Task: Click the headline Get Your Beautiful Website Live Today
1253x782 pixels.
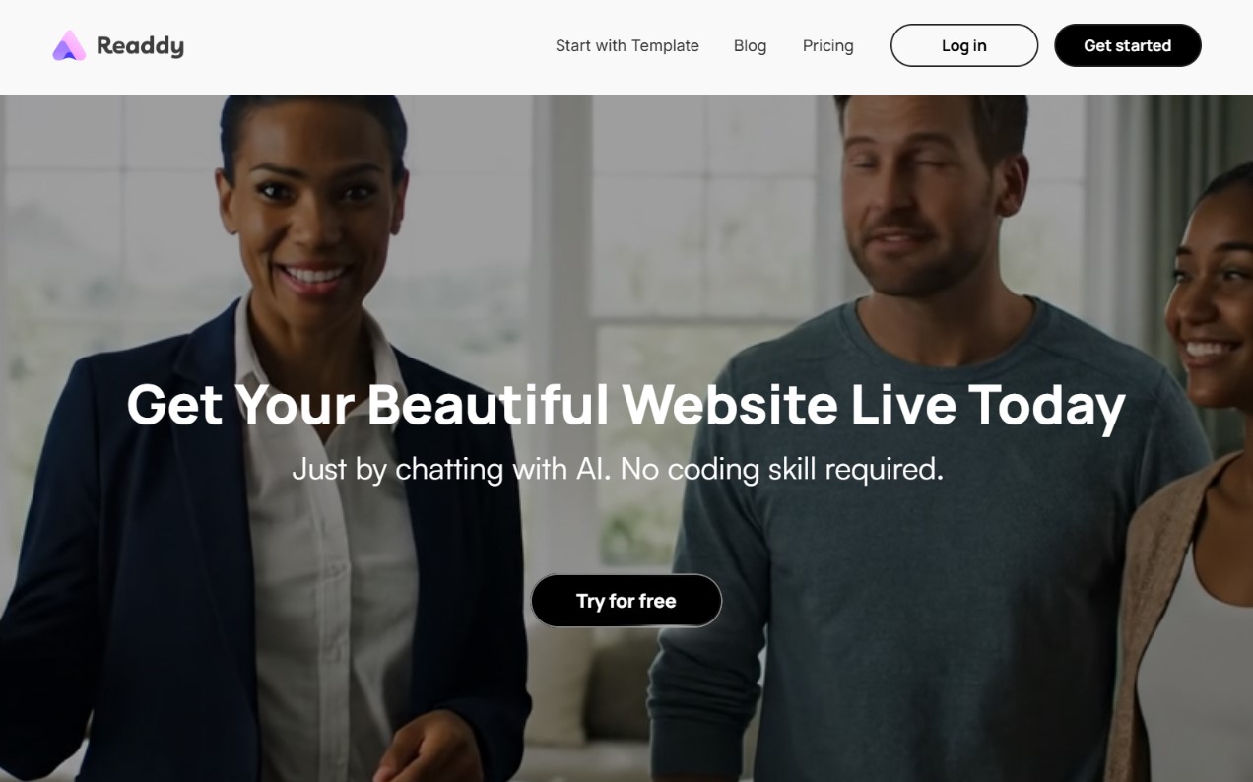Action: [626, 405]
